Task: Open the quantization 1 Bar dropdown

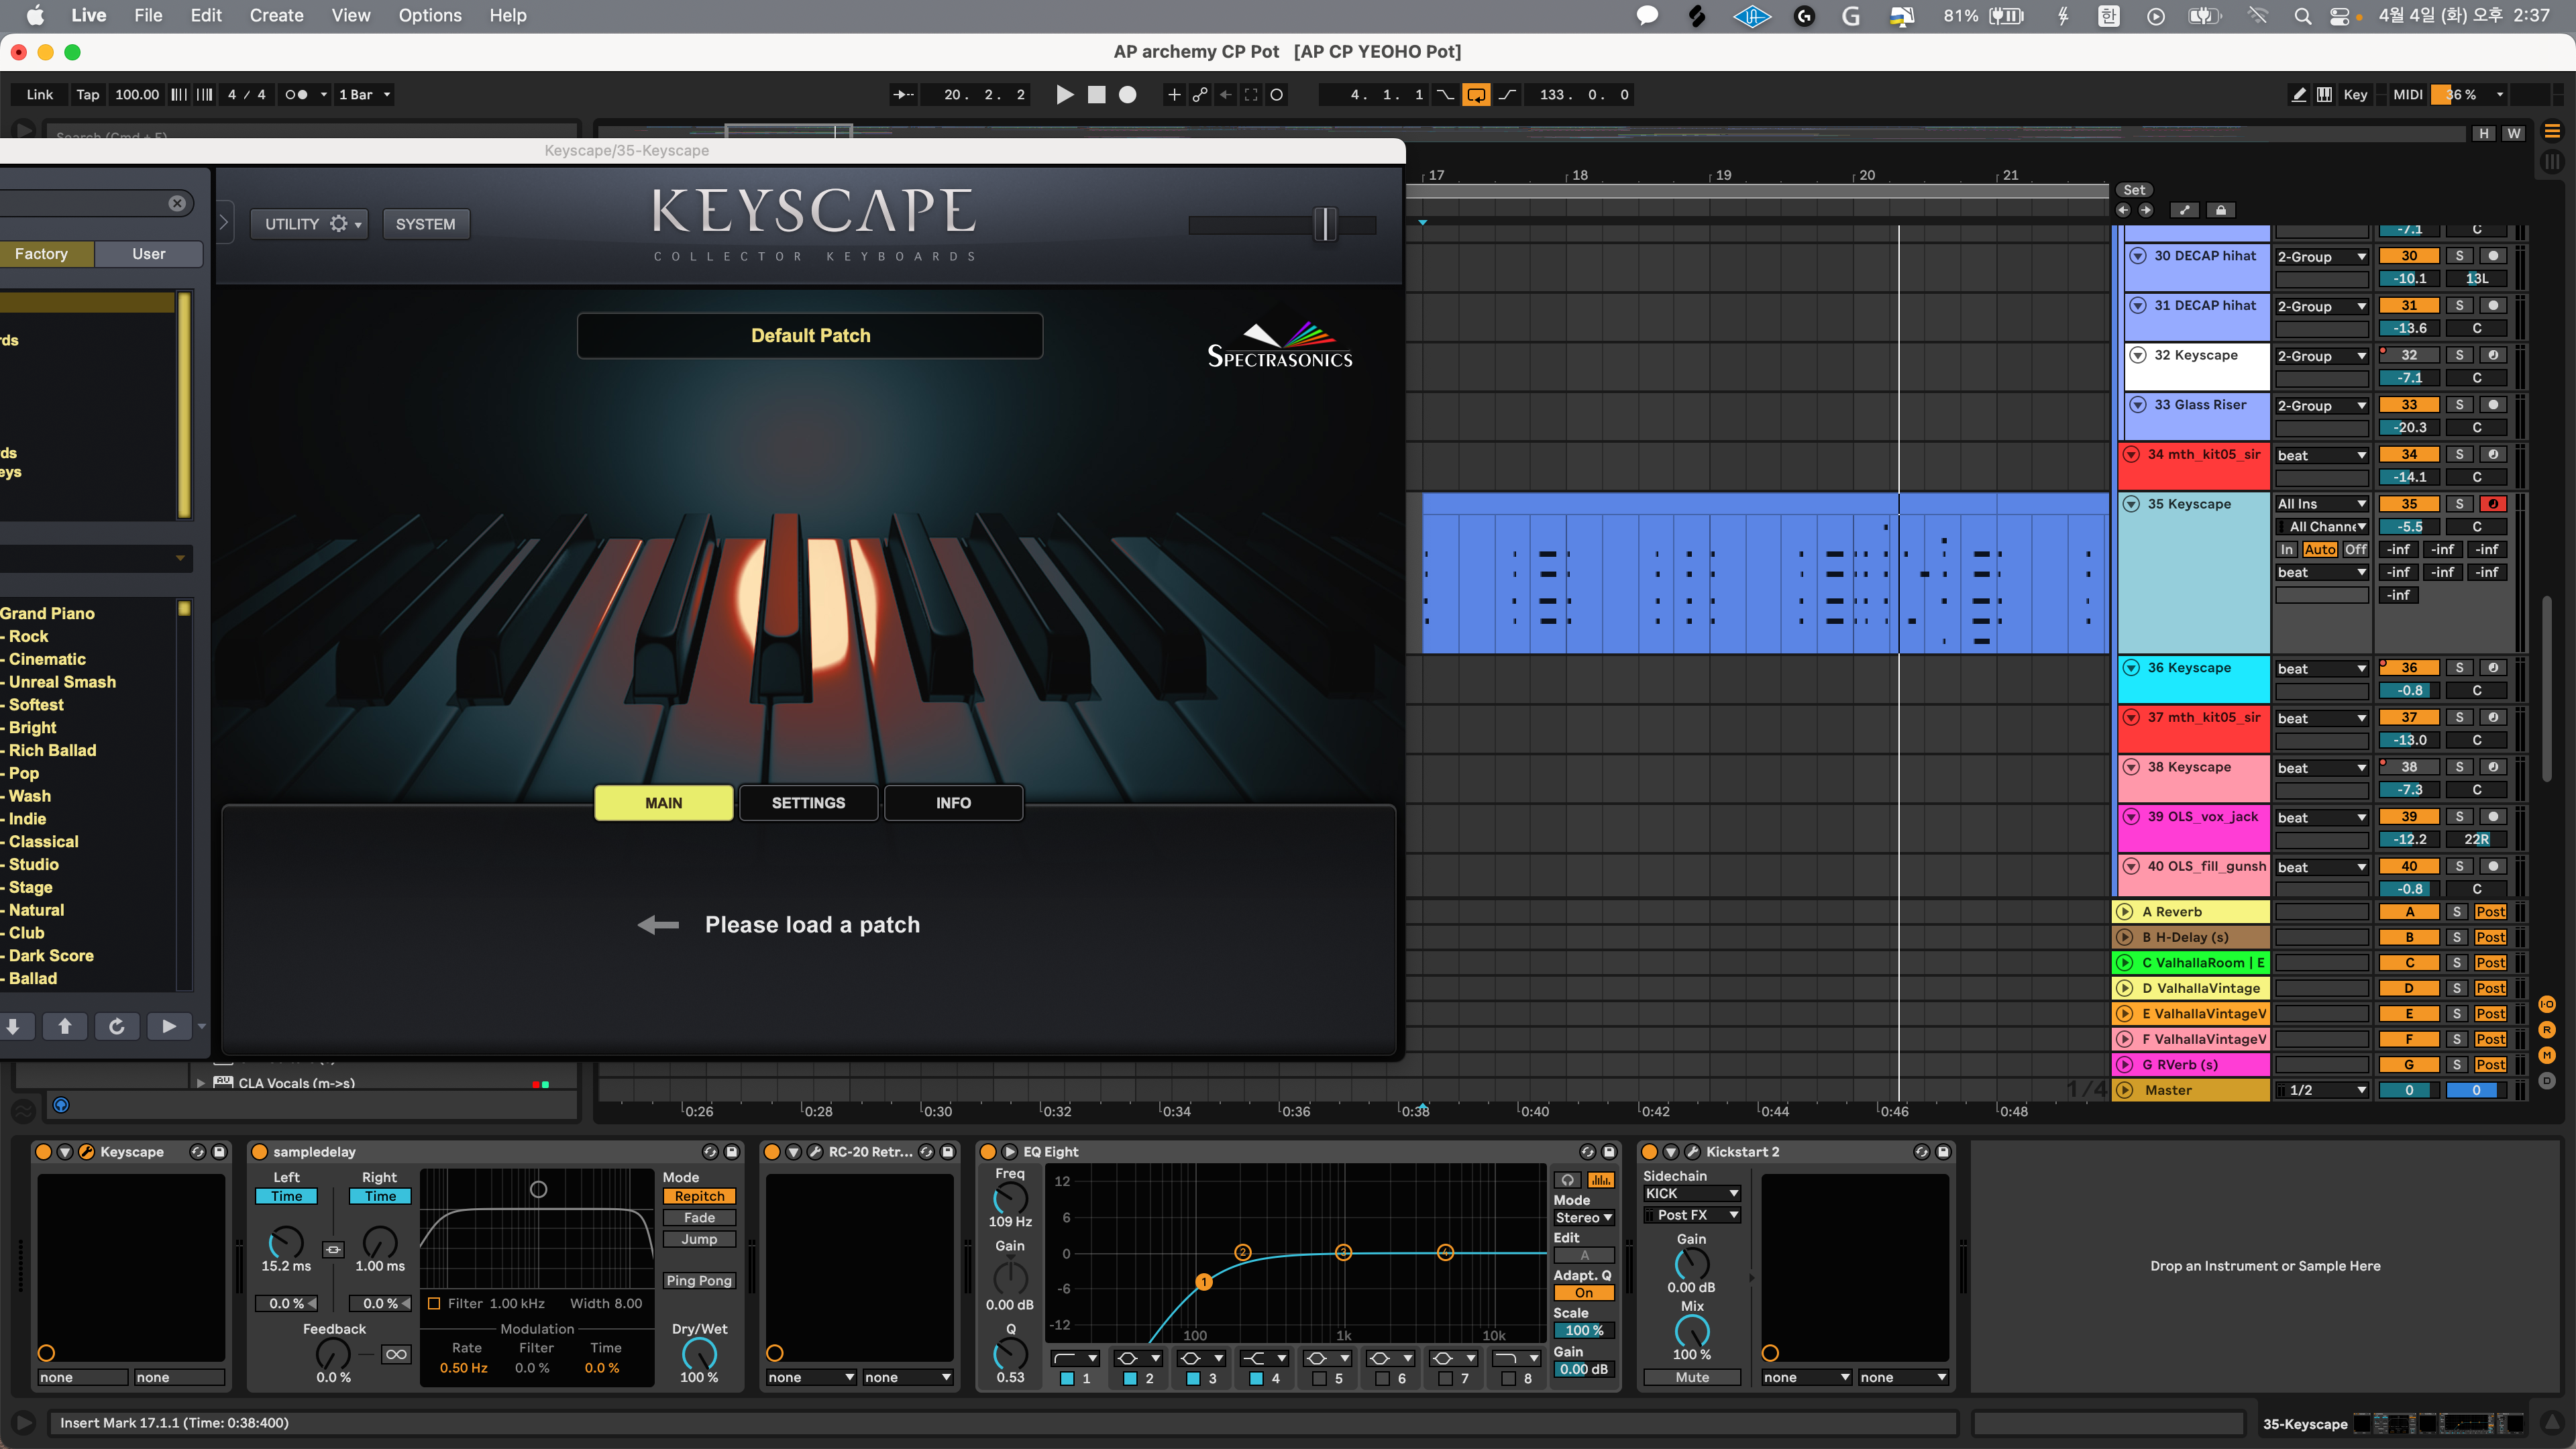Action: [364, 95]
